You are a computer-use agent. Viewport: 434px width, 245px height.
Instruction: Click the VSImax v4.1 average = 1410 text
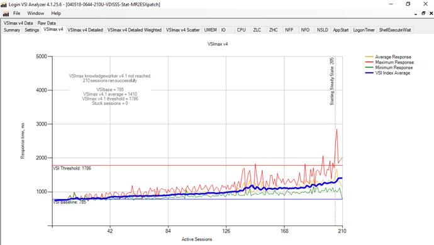pyautogui.click(x=110, y=94)
